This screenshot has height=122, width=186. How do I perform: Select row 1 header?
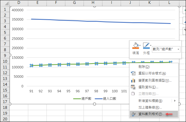(5, 9)
